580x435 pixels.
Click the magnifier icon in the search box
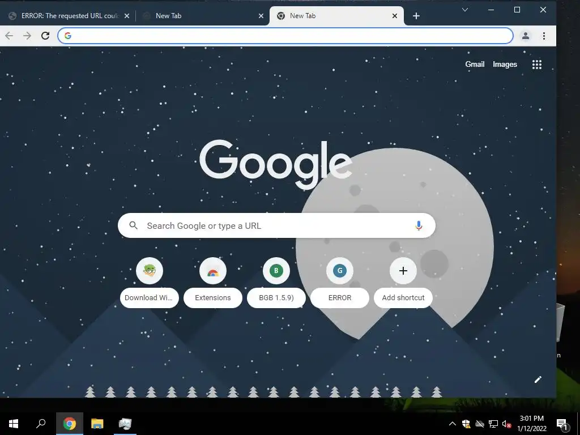pyautogui.click(x=134, y=225)
